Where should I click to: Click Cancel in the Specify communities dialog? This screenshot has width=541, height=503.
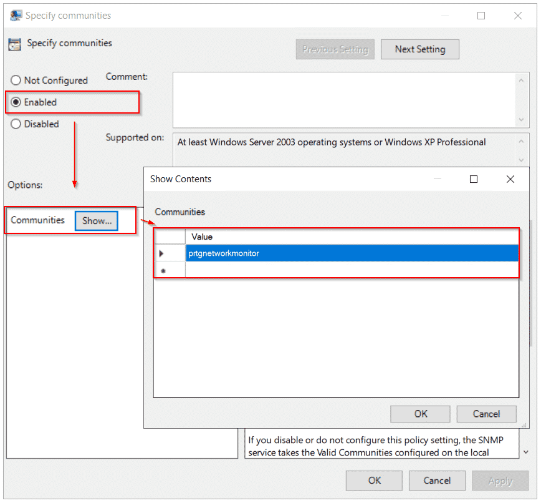pyautogui.click(x=437, y=481)
